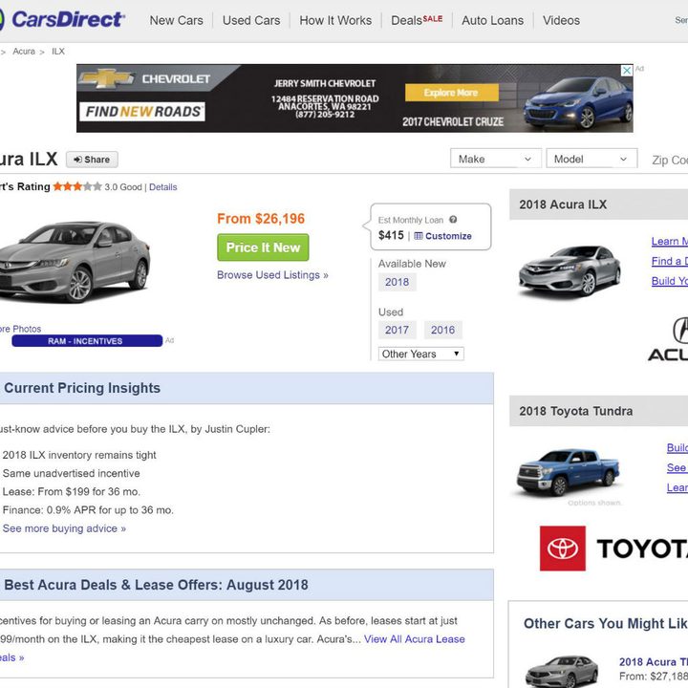Image resolution: width=688 pixels, height=688 pixels.
Task: Click the 2018 Toyota Tundra sidebar heading
Action: pyautogui.click(x=575, y=411)
